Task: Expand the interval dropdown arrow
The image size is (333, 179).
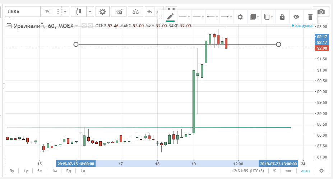Action: click(65, 12)
